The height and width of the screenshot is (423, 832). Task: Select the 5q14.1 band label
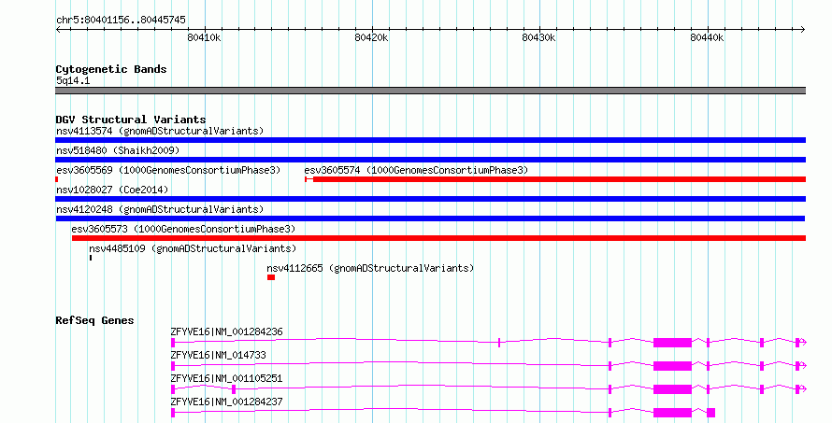[x=73, y=80]
